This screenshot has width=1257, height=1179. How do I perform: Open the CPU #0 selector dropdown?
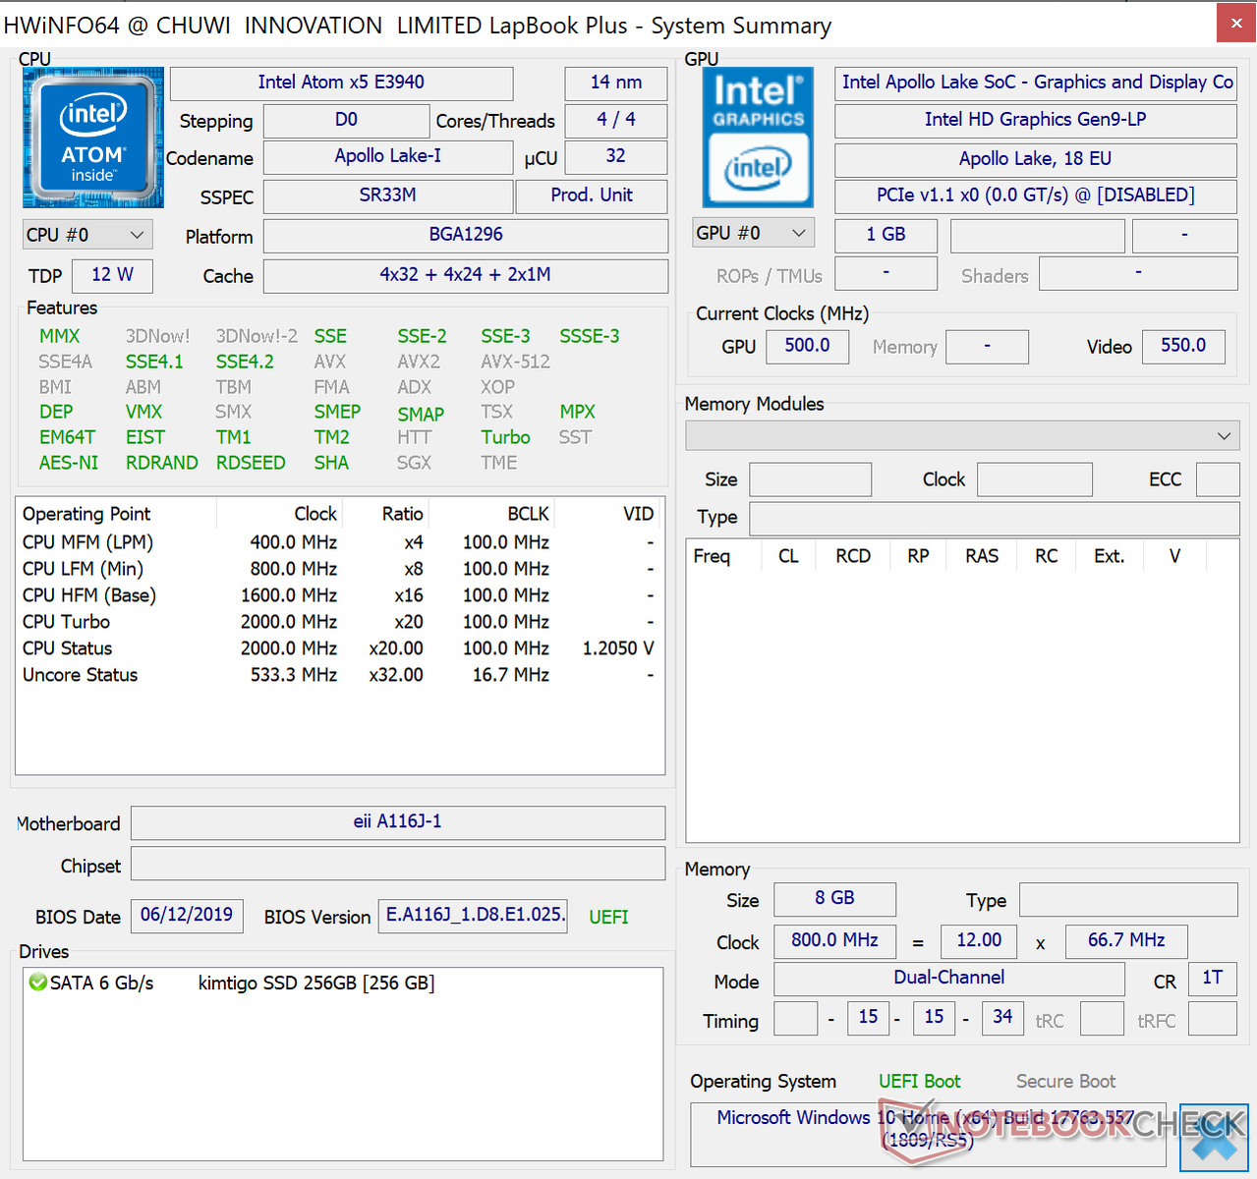click(86, 235)
